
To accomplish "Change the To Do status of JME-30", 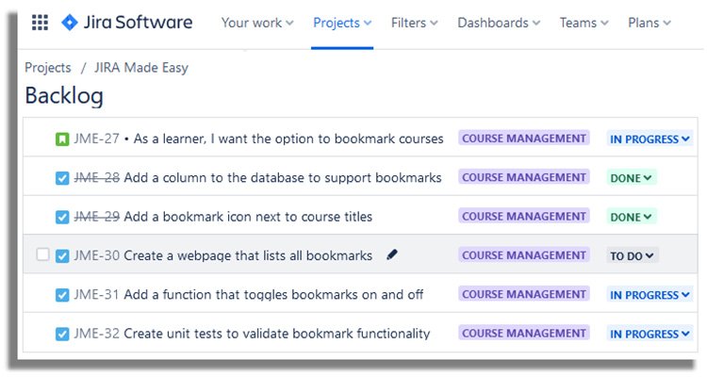I will 632,256.
